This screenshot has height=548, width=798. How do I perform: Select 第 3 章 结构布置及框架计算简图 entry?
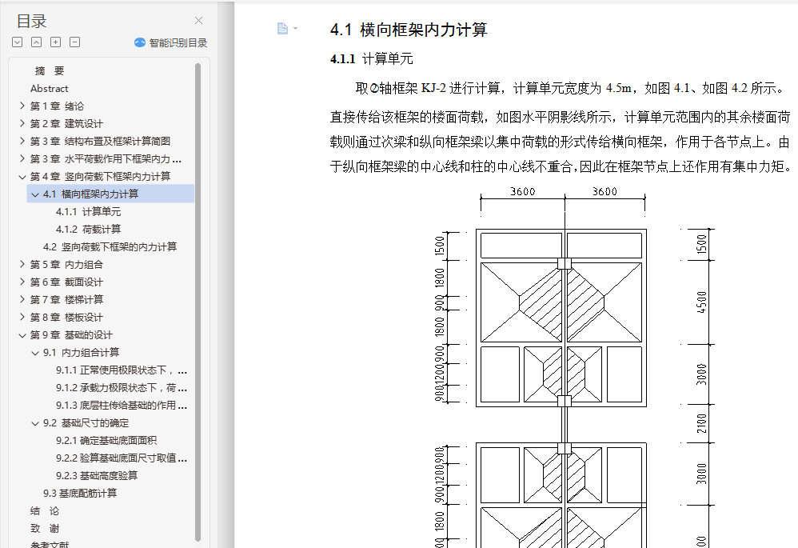[100, 141]
